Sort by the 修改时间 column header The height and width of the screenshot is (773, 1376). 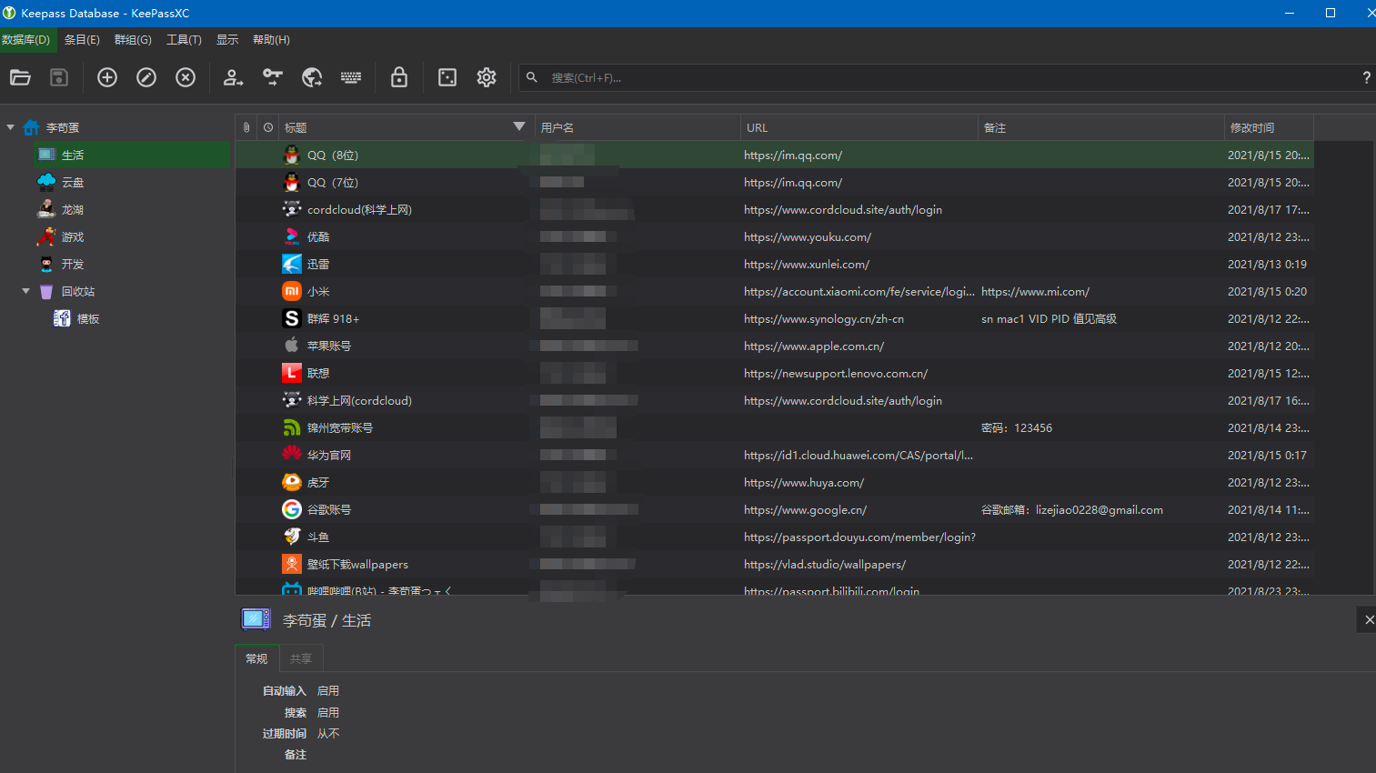pyautogui.click(x=1269, y=127)
